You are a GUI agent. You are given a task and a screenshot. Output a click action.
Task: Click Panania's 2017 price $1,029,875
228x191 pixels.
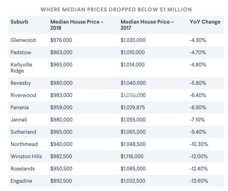pos(133,107)
